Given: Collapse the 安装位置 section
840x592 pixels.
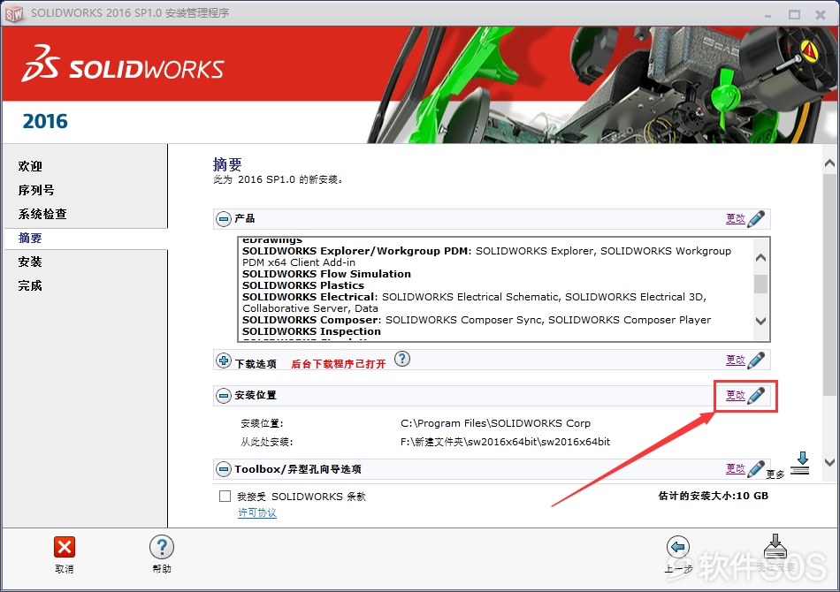Looking at the screenshot, I should (x=224, y=396).
